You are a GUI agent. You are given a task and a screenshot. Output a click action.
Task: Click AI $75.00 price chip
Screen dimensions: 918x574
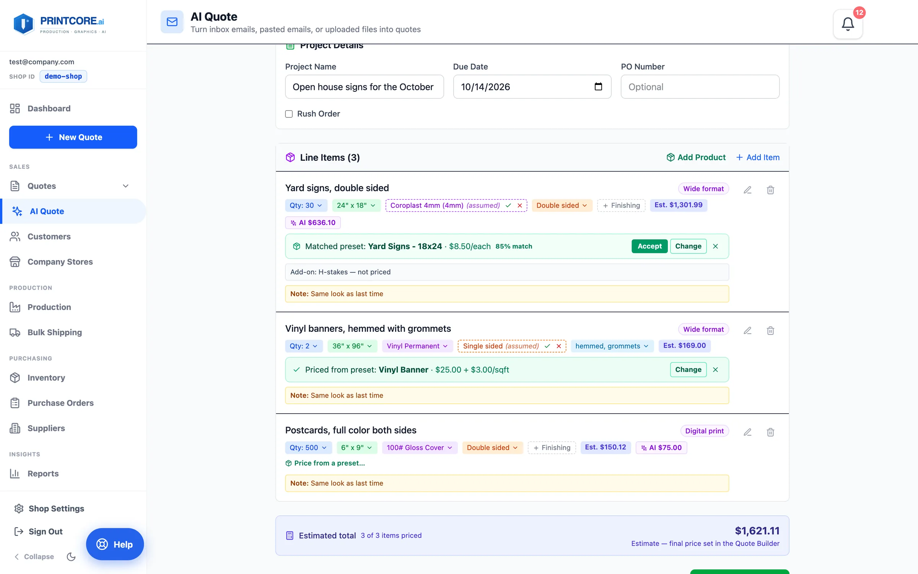click(x=661, y=448)
